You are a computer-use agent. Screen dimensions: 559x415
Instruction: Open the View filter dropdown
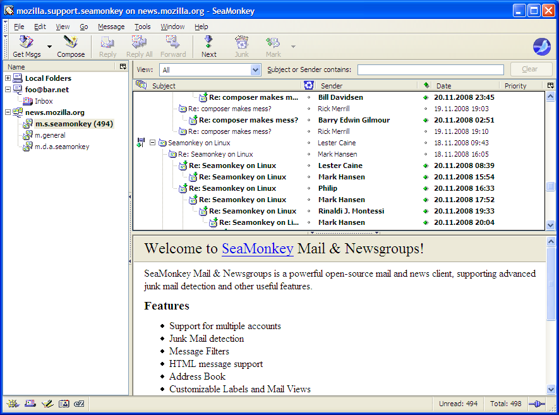tap(256, 70)
